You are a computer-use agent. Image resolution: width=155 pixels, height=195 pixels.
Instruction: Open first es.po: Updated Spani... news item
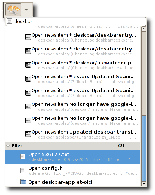tap(81, 79)
